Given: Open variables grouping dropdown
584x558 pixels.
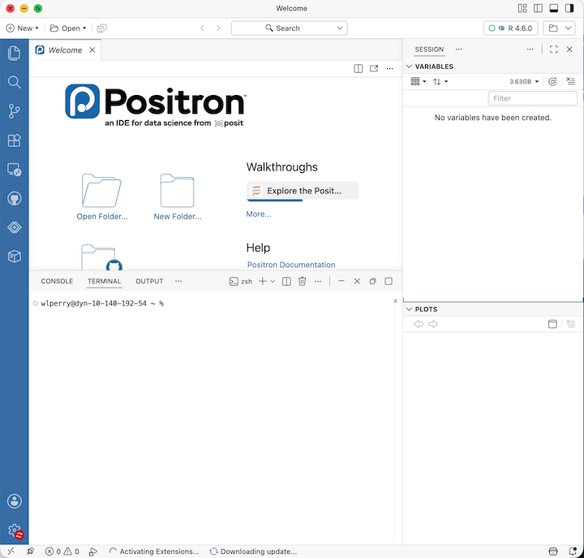Looking at the screenshot, I should 419,81.
